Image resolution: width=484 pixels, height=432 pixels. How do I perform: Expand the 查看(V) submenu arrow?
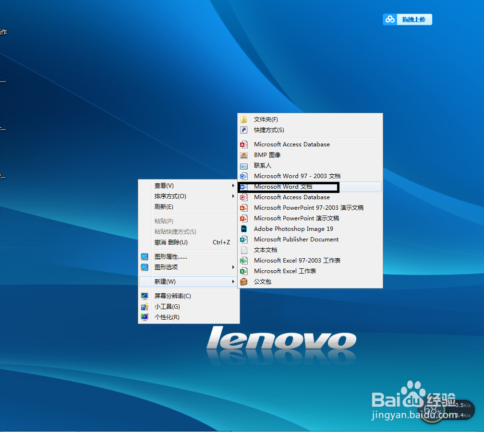click(x=233, y=185)
